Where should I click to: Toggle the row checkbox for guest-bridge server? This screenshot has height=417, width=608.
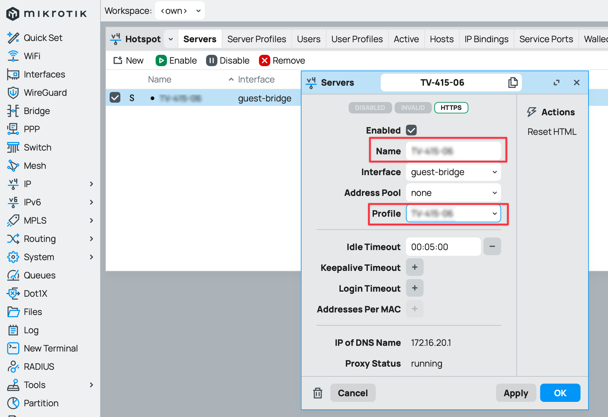point(115,98)
